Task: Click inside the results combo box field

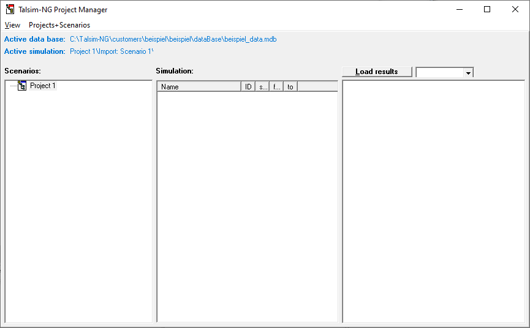Action: [439, 72]
